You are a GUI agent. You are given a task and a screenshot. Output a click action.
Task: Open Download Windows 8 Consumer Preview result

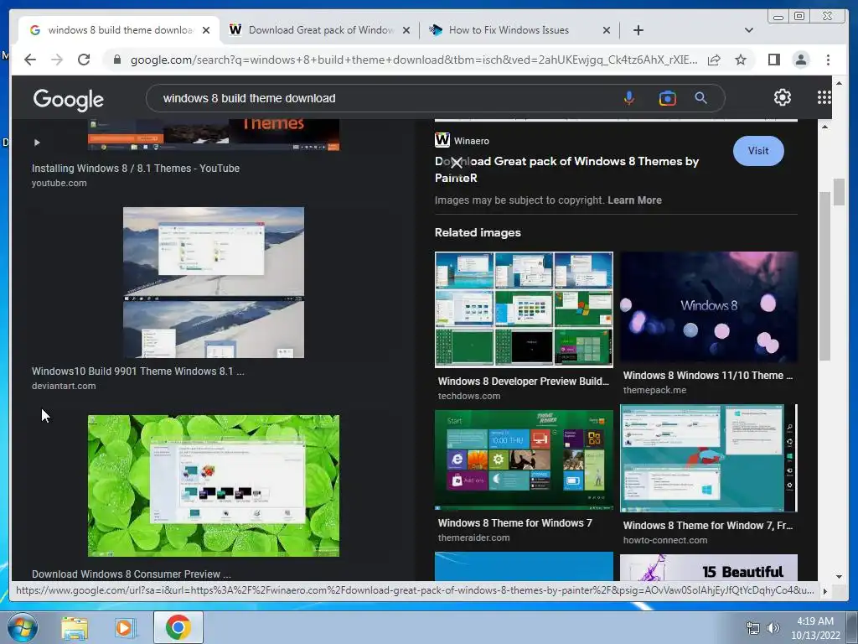pyautogui.click(x=131, y=574)
